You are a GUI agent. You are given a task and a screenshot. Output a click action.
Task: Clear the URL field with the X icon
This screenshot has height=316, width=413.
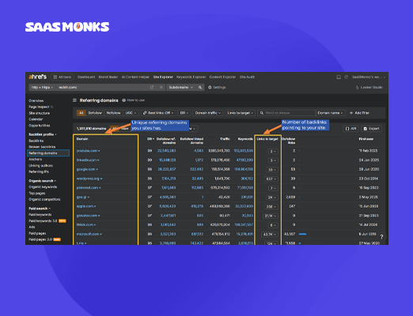tap(161, 87)
